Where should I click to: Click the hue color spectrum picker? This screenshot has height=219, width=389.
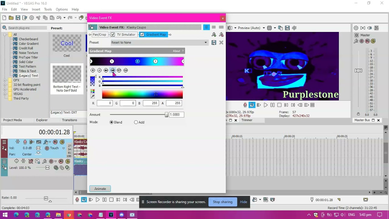142,94
